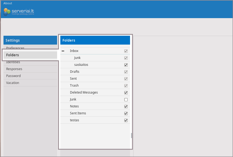The height and width of the screenshot is (157, 233).
Task: Collapse the Inbox folder tree
Action: (63, 51)
